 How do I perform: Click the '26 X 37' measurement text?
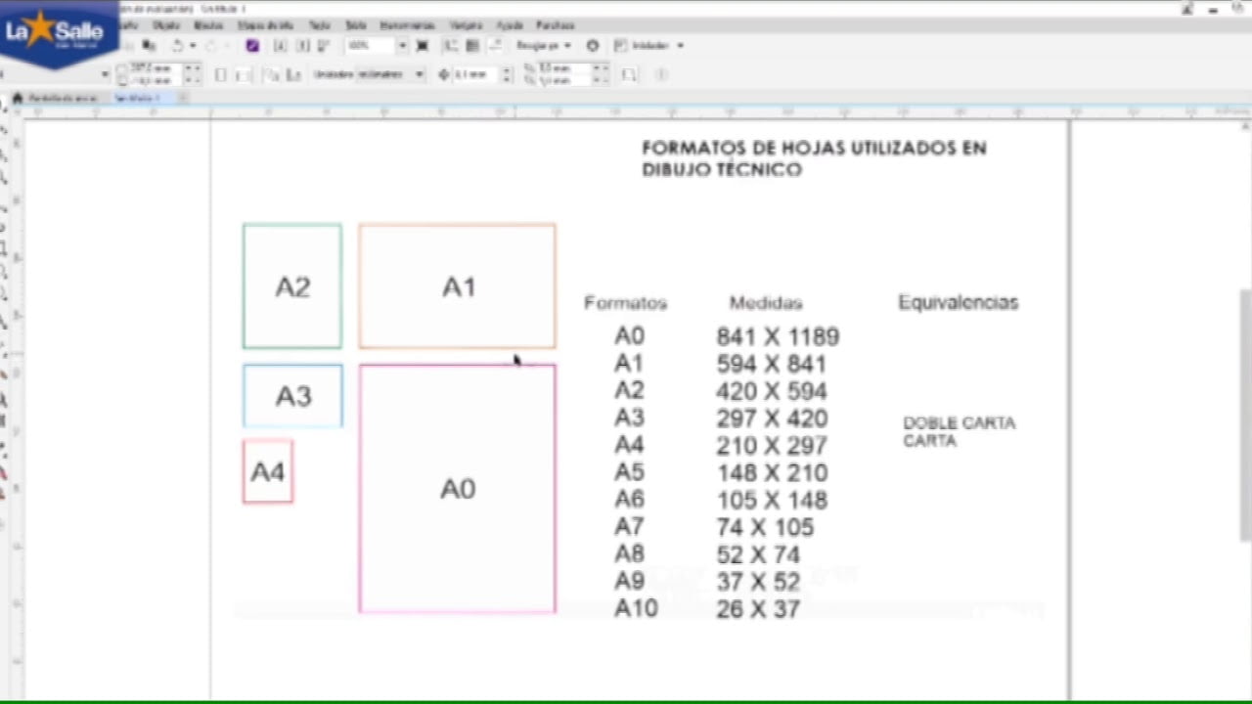pos(758,609)
